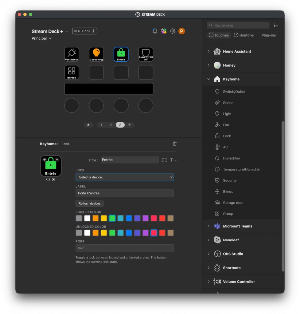
Task: Select the first state radio under the key preview
Action: 48,179
